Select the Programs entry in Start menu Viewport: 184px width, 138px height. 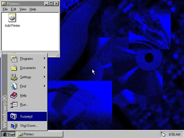27,59
